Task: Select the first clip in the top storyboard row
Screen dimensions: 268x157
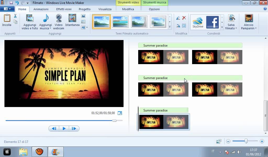Action: coord(163,57)
